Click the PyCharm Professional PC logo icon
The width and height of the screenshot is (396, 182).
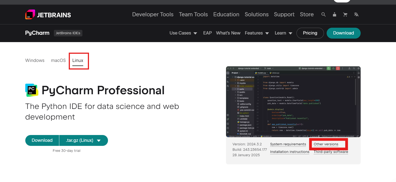pyautogui.click(x=32, y=90)
